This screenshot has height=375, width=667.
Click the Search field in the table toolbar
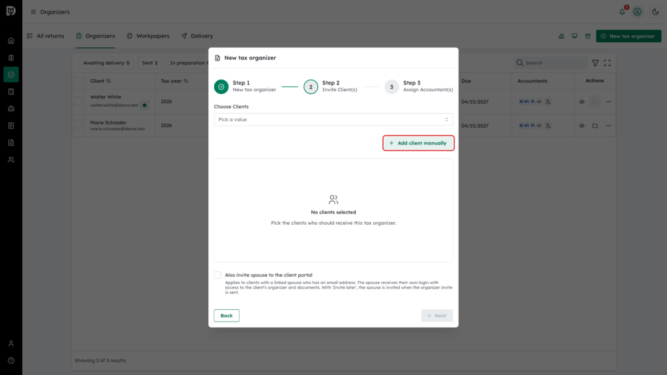click(551, 63)
